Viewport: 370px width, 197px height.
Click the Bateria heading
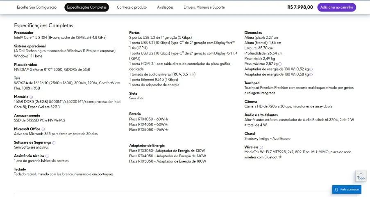click(x=135, y=114)
